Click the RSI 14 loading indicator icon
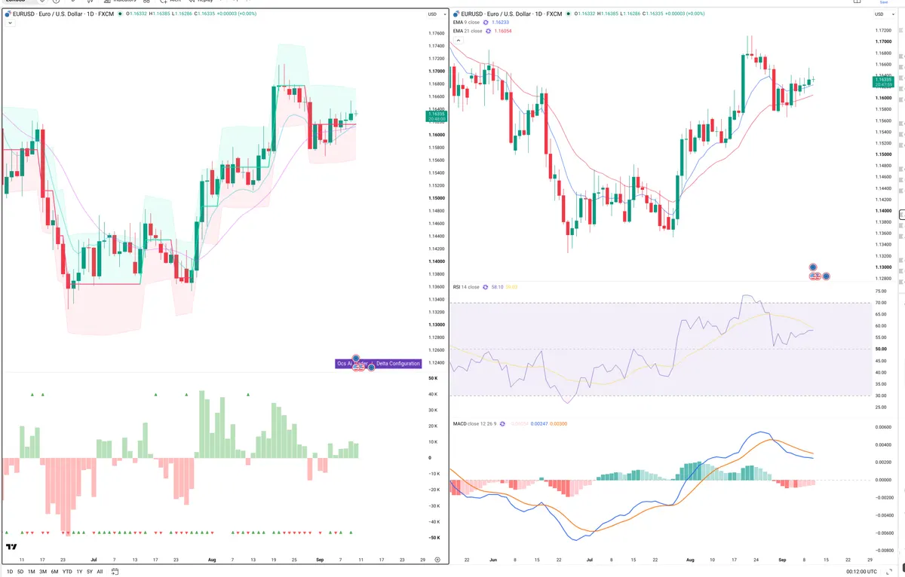The height and width of the screenshot is (577, 905). tap(485, 287)
